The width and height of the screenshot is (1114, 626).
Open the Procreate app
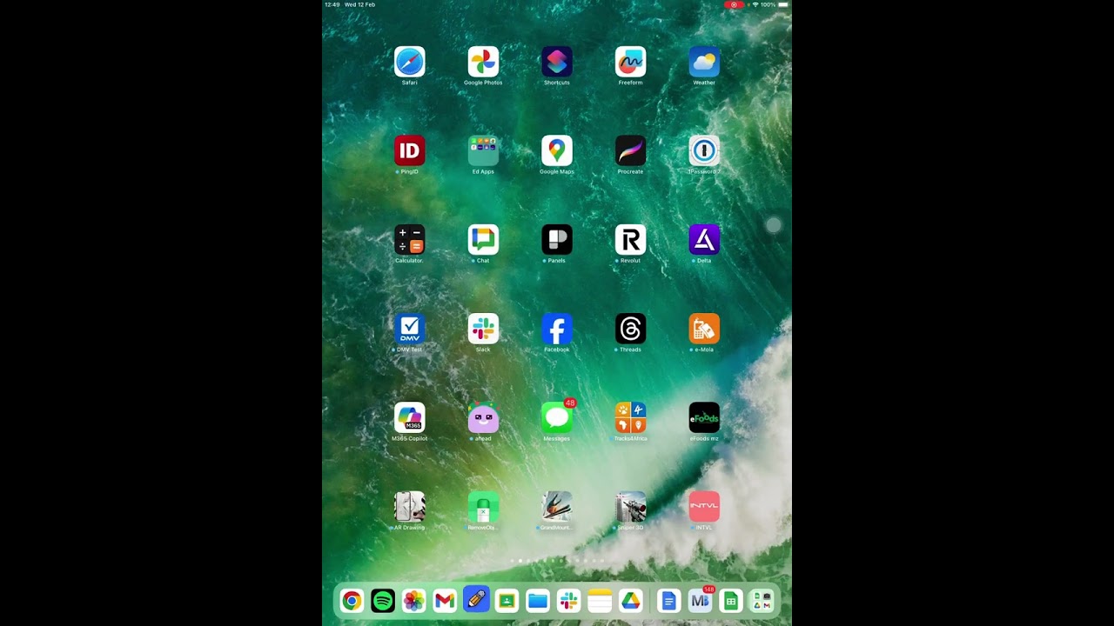630,150
